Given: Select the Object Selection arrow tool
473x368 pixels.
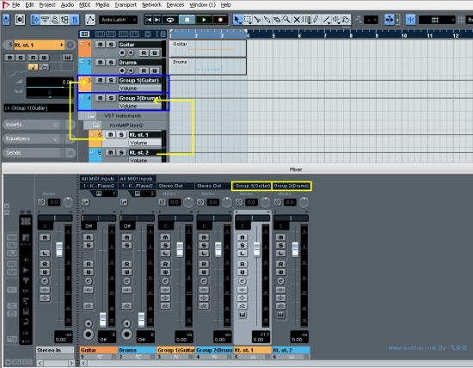Looking at the screenshot, I should pos(237,20).
